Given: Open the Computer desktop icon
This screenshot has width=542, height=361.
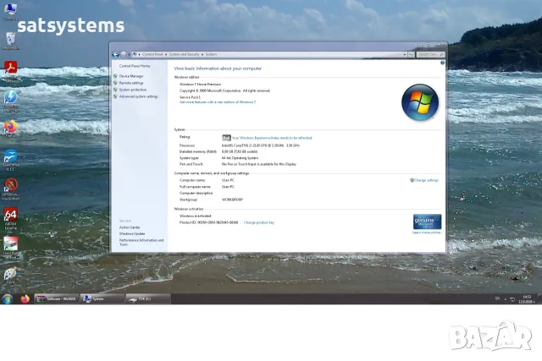Looking at the screenshot, I should (x=10, y=11).
